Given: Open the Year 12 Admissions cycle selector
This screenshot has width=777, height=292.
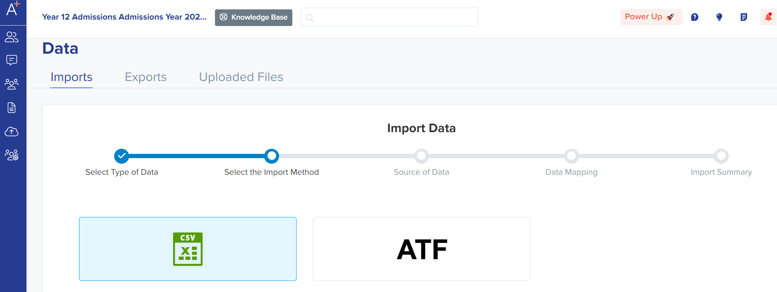Looking at the screenshot, I should 124,17.
